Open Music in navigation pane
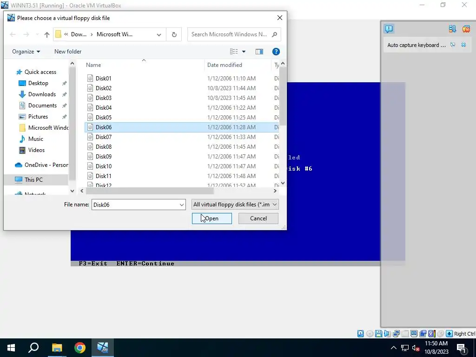Viewport: 476px width, 357px height. pos(35,139)
